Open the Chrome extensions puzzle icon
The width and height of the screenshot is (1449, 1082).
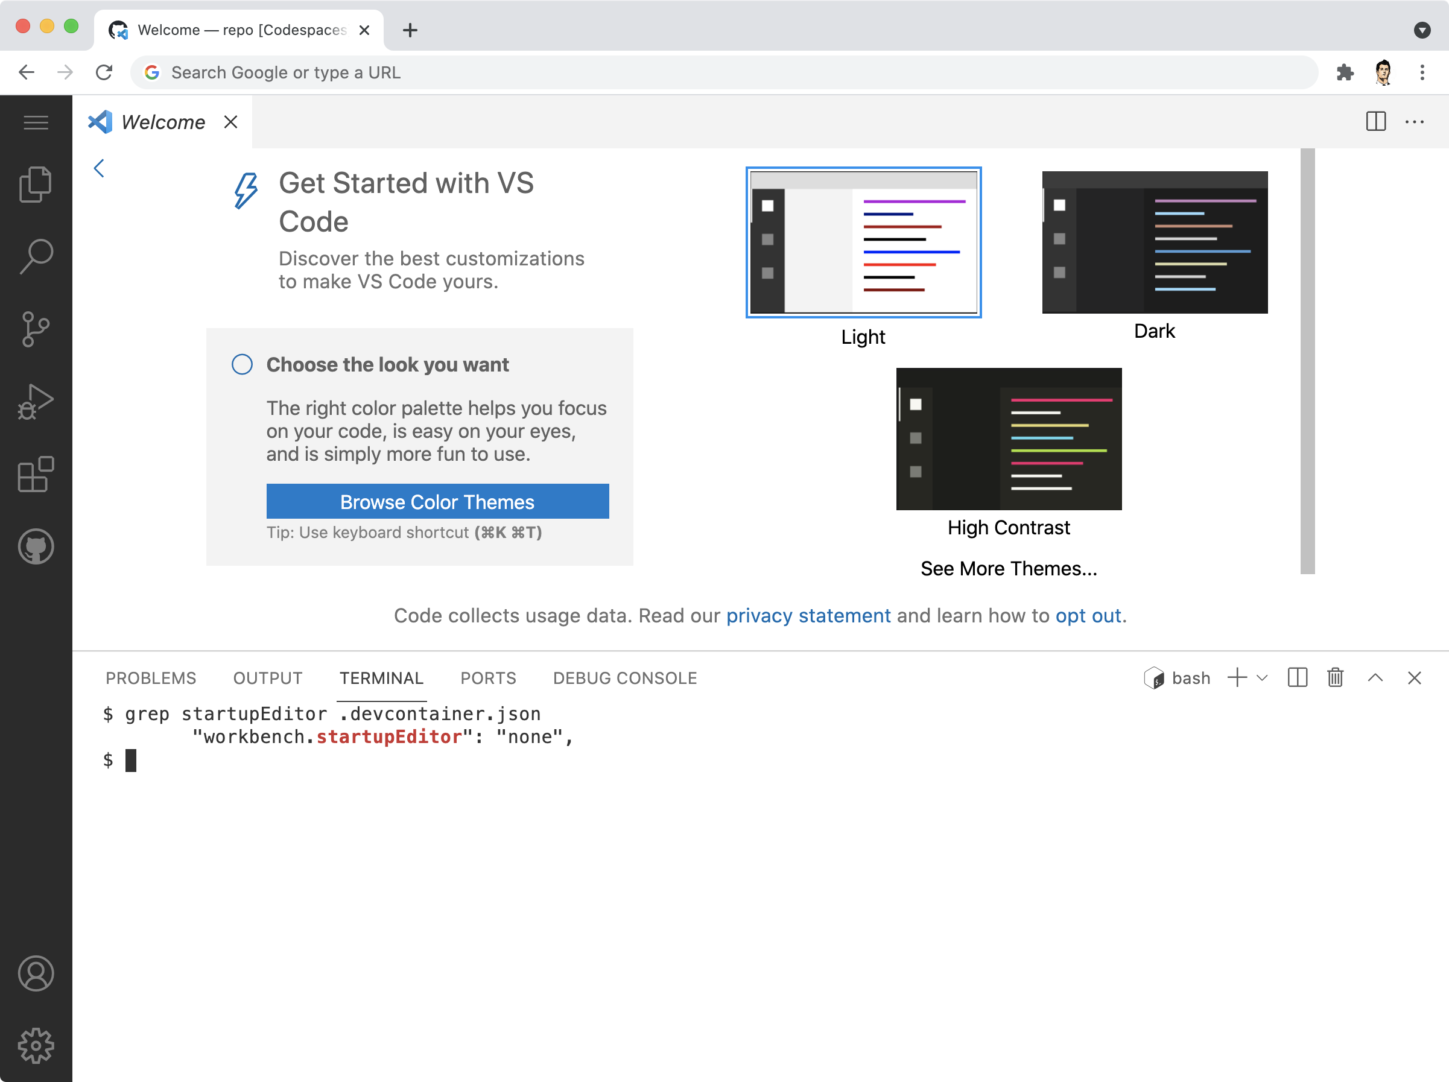click(1345, 72)
